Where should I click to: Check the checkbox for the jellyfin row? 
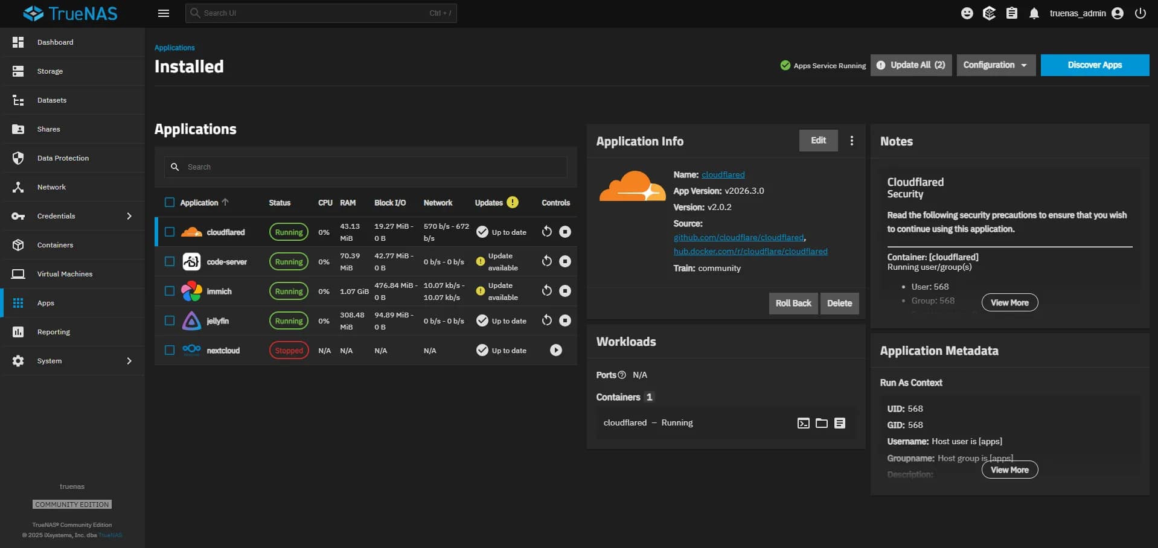point(169,320)
